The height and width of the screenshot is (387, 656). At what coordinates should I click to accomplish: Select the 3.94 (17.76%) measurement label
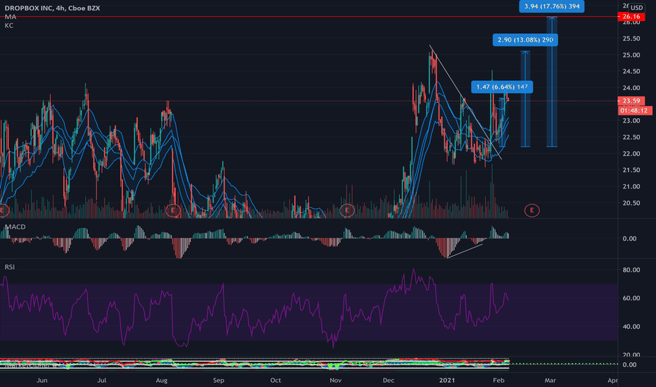(x=551, y=6)
